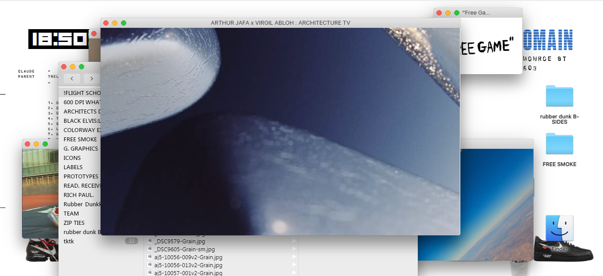Screen dimensions: 603x276
Task: Select lowercase rubber dunk B… in the Finder list
Action: coord(80,232)
